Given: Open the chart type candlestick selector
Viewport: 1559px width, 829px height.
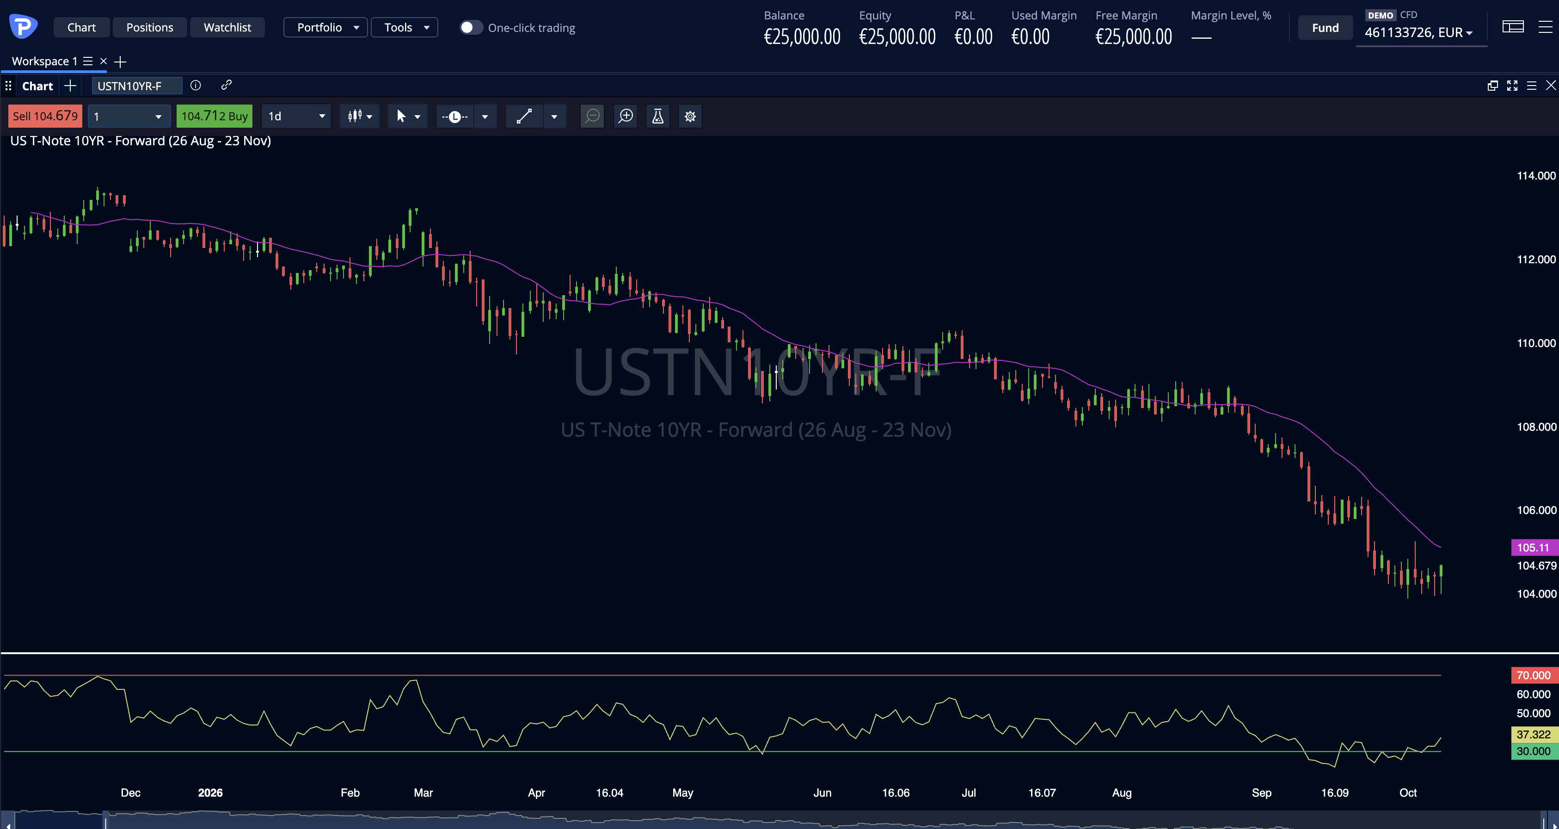Looking at the screenshot, I should click(360, 116).
